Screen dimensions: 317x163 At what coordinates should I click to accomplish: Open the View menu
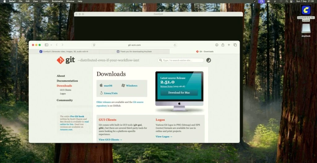point(35,1)
